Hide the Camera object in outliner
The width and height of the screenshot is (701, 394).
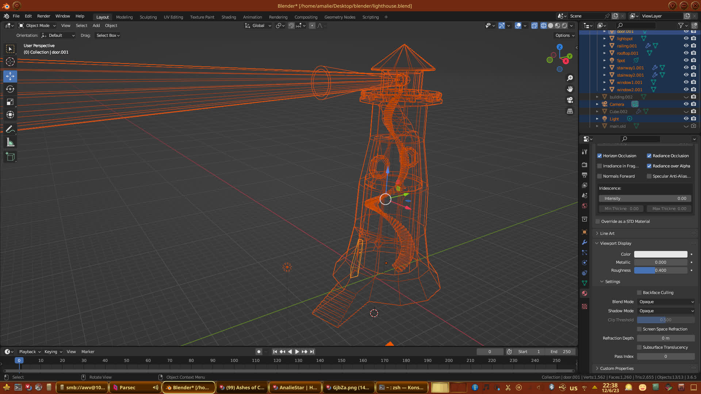(x=686, y=104)
